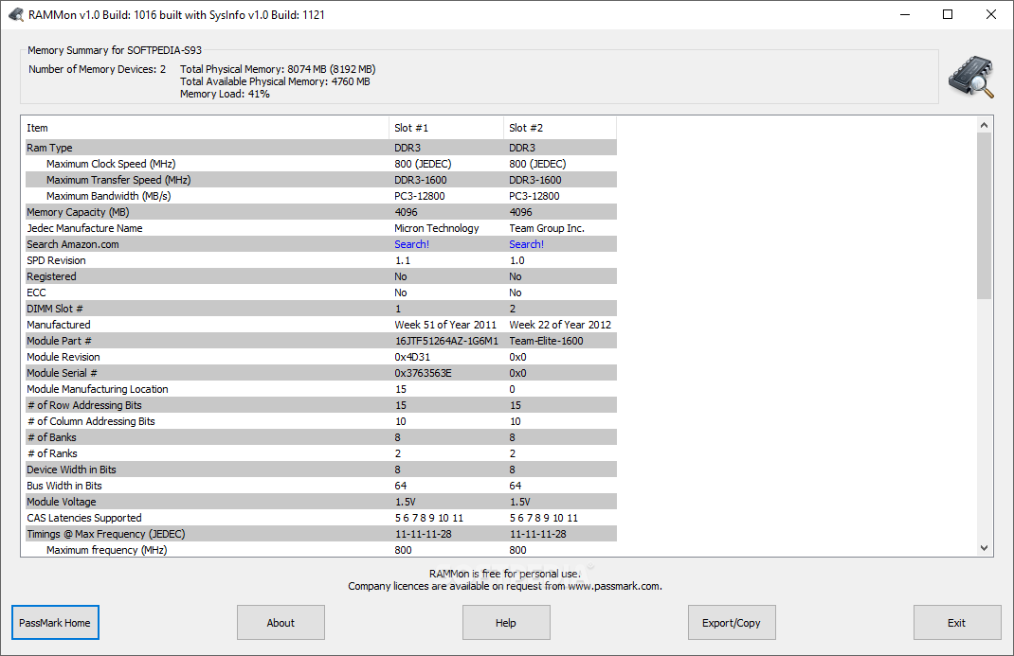This screenshot has height=656, width=1014.
Task: Click the Slot #2 PC3-12800 value
Action: [x=534, y=196]
